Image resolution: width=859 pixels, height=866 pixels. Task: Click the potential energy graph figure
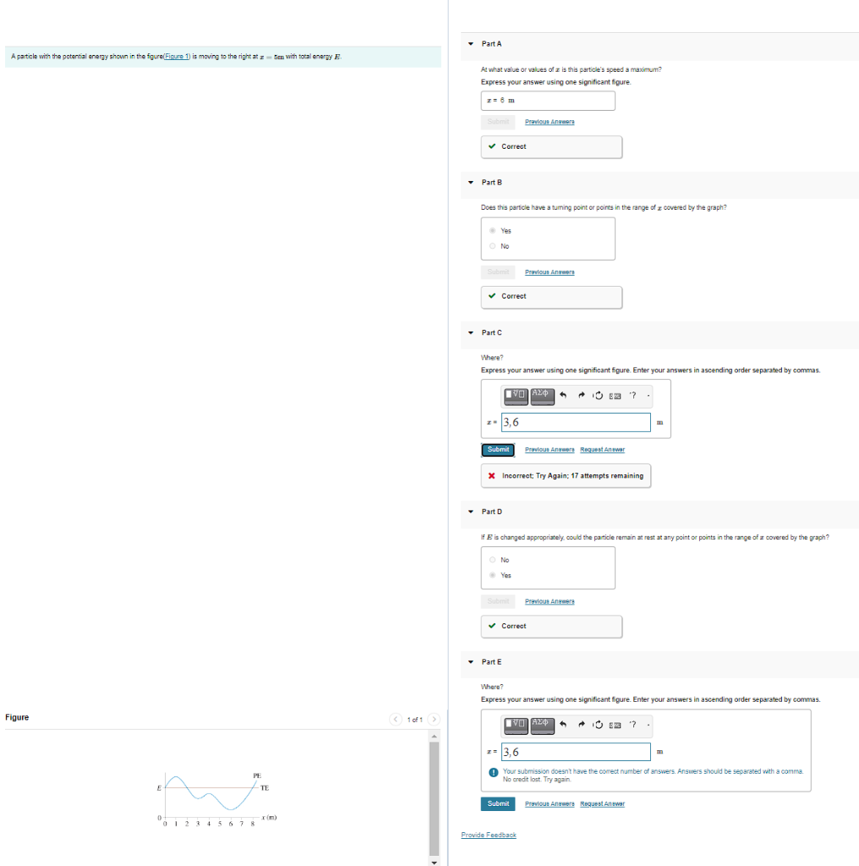216,799
